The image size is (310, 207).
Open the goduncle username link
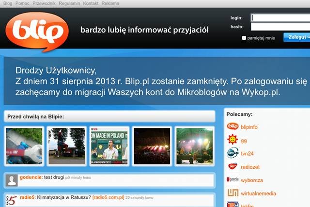(x=31, y=177)
